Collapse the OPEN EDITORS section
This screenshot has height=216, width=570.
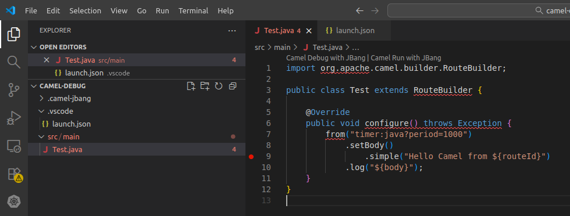coord(34,47)
